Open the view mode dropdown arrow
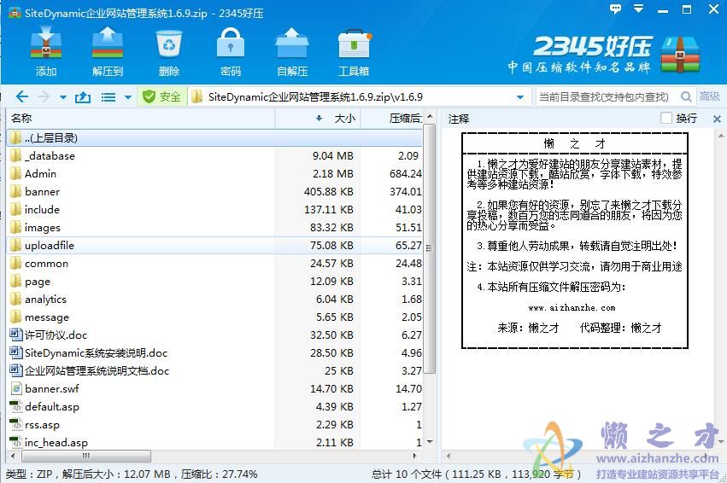 click(x=128, y=97)
